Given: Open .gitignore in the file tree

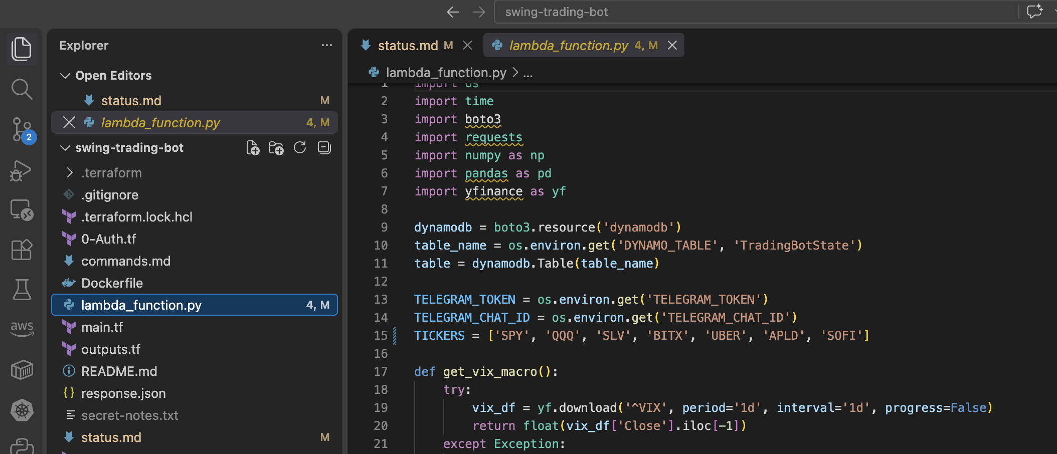Looking at the screenshot, I should (195, 195).
